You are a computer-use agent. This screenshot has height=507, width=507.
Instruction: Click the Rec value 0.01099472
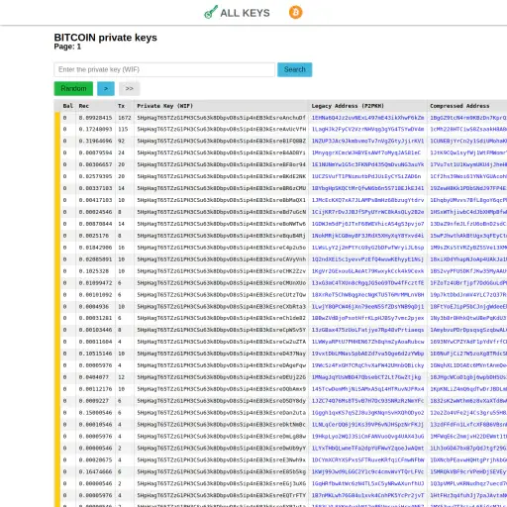[x=95, y=283]
